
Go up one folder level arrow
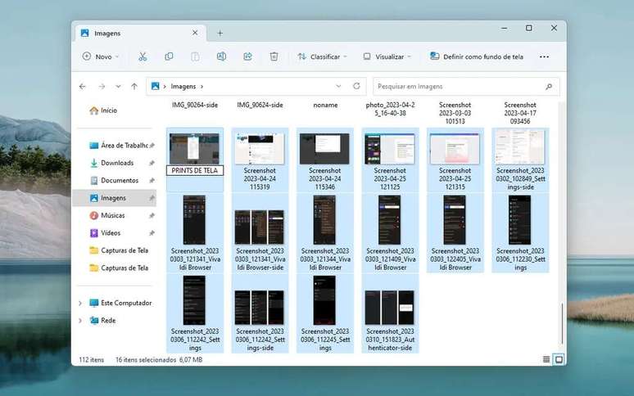[134, 87]
